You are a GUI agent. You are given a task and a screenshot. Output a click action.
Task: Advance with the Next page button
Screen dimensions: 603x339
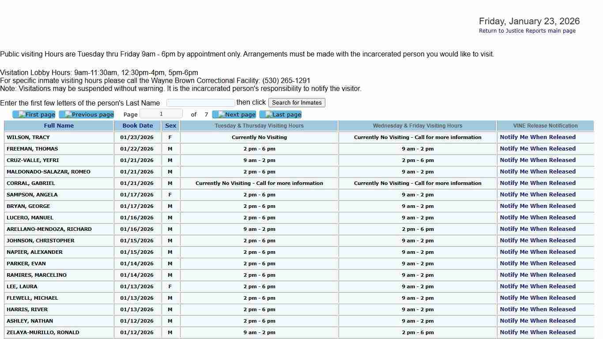(234, 115)
